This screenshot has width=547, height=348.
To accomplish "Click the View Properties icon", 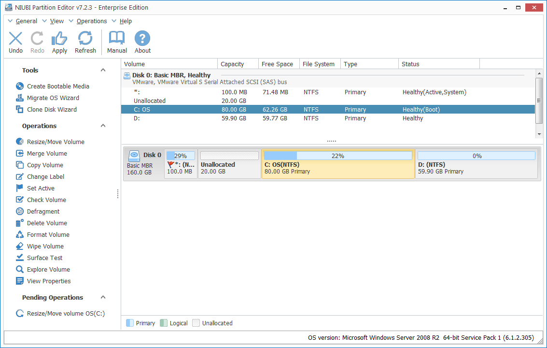I will (x=20, y=281).
